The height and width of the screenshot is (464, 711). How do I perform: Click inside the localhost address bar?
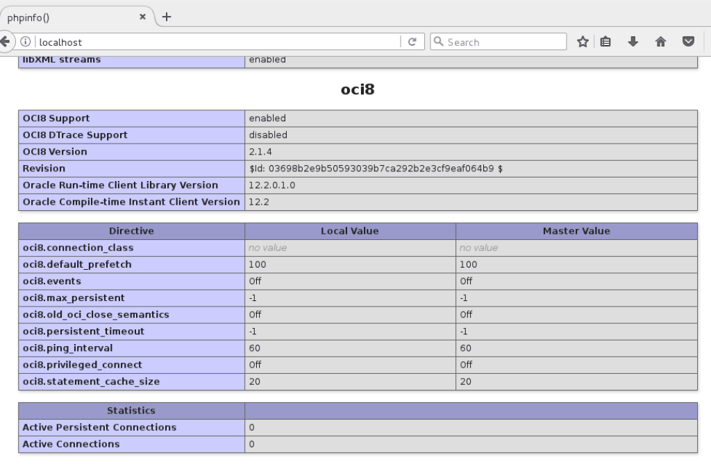[208, 41]
